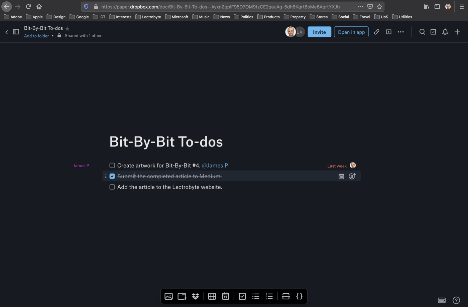
Task: Create a numbered list from the toolbar
Action: pyautogui.click(x=269, y=296)
